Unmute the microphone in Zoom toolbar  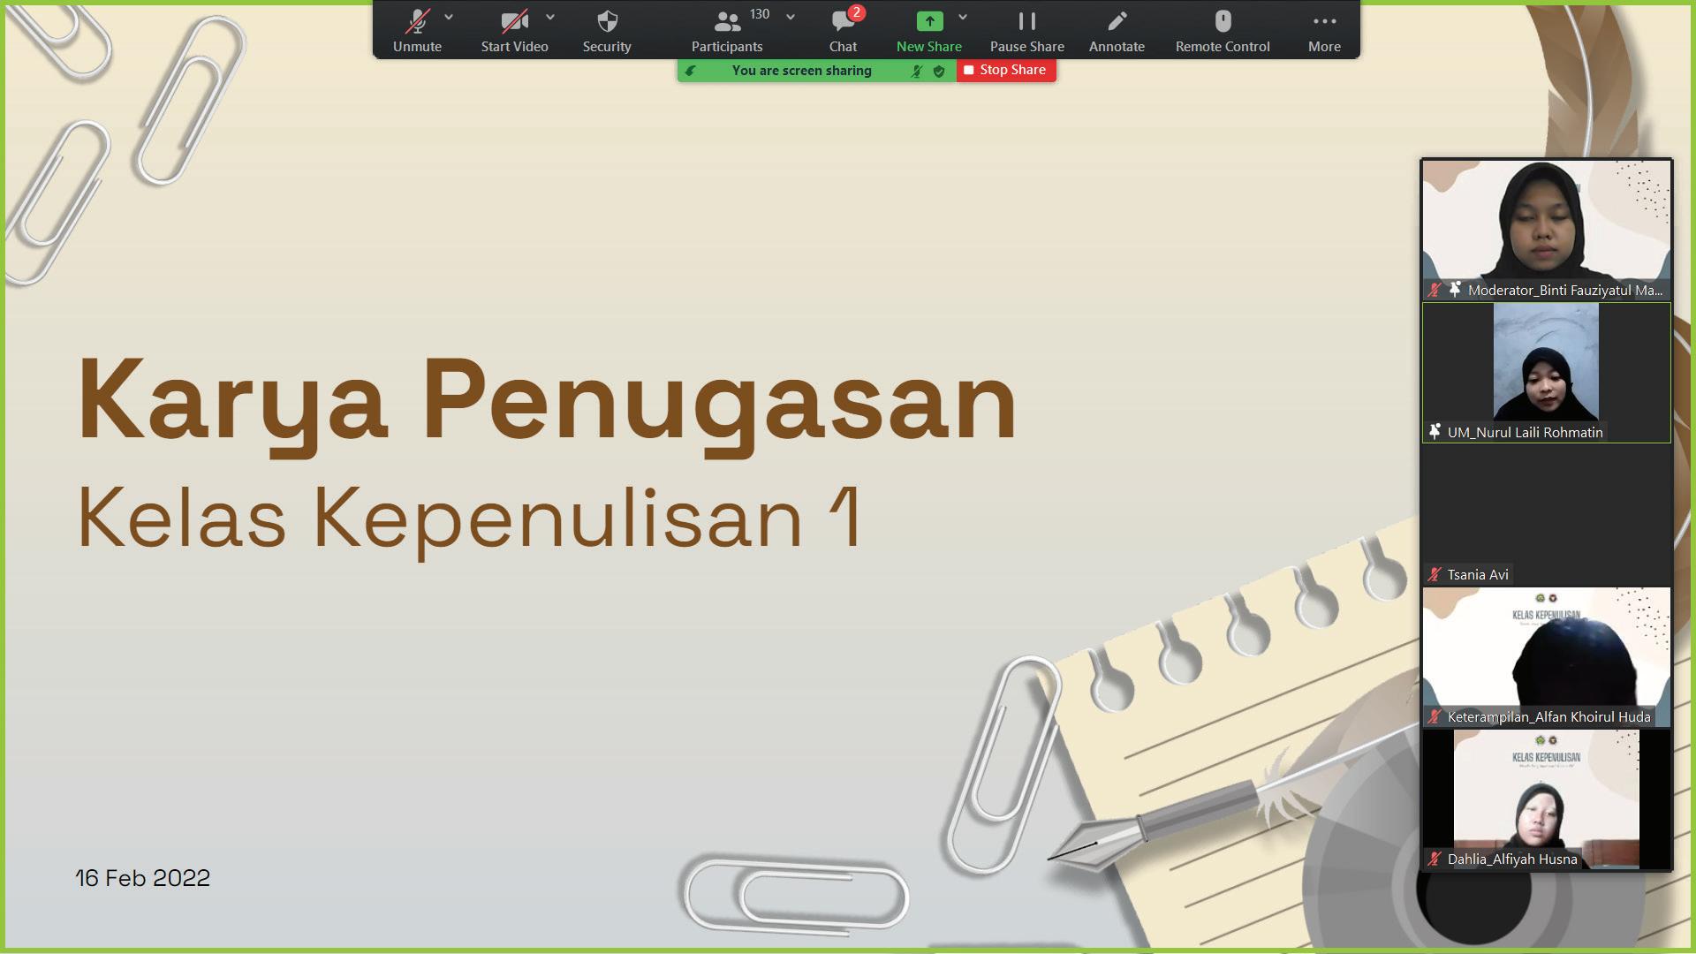pos(417,32)
